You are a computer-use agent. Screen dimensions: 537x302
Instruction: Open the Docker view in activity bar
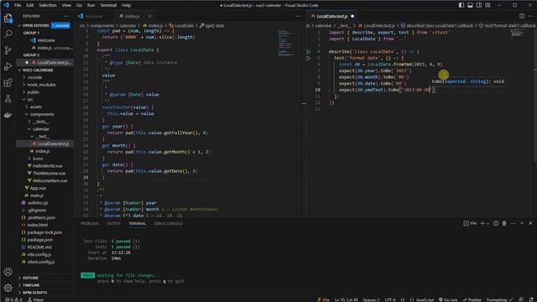click(8, 115)
